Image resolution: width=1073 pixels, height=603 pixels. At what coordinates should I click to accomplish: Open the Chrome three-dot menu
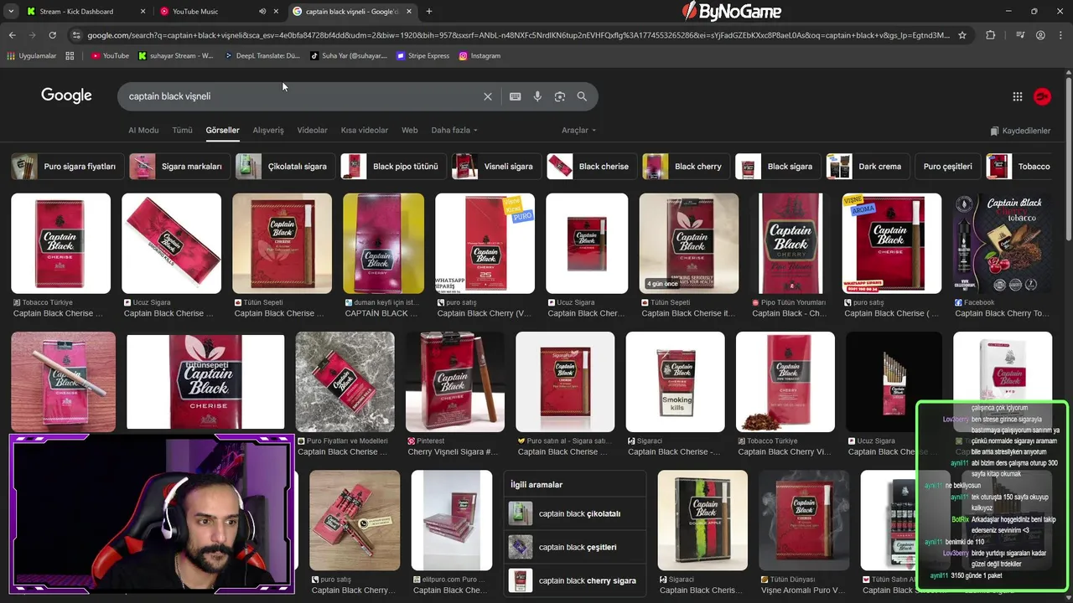point(1061,35)
